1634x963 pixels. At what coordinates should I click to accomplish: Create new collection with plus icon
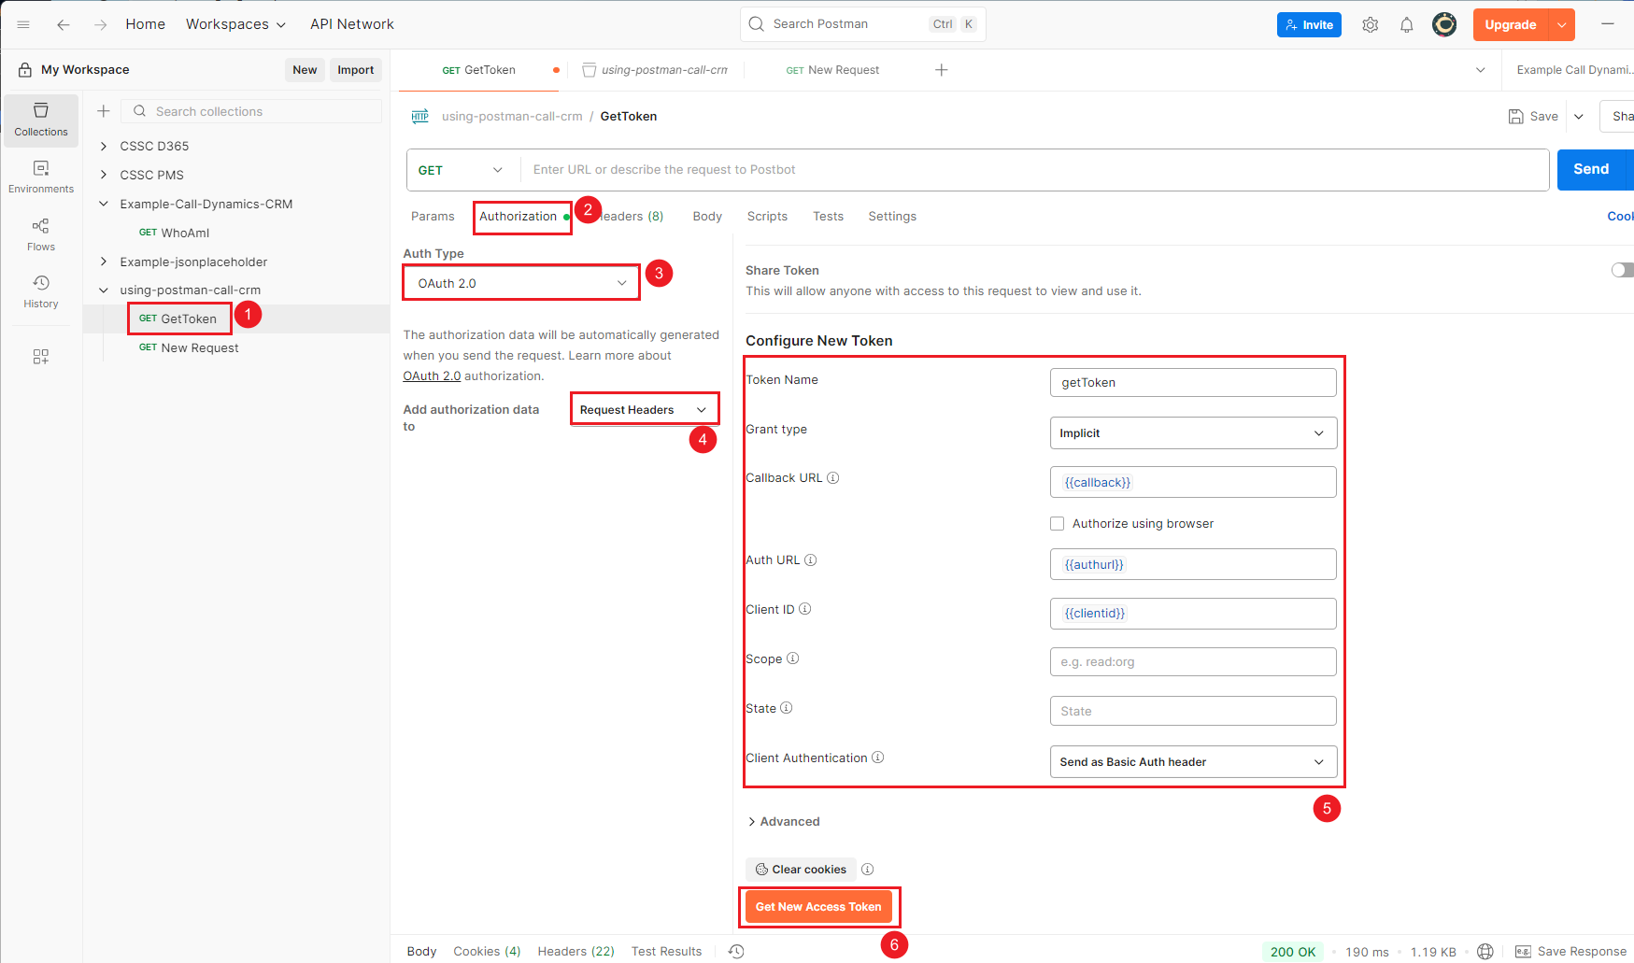click(104, 111)
